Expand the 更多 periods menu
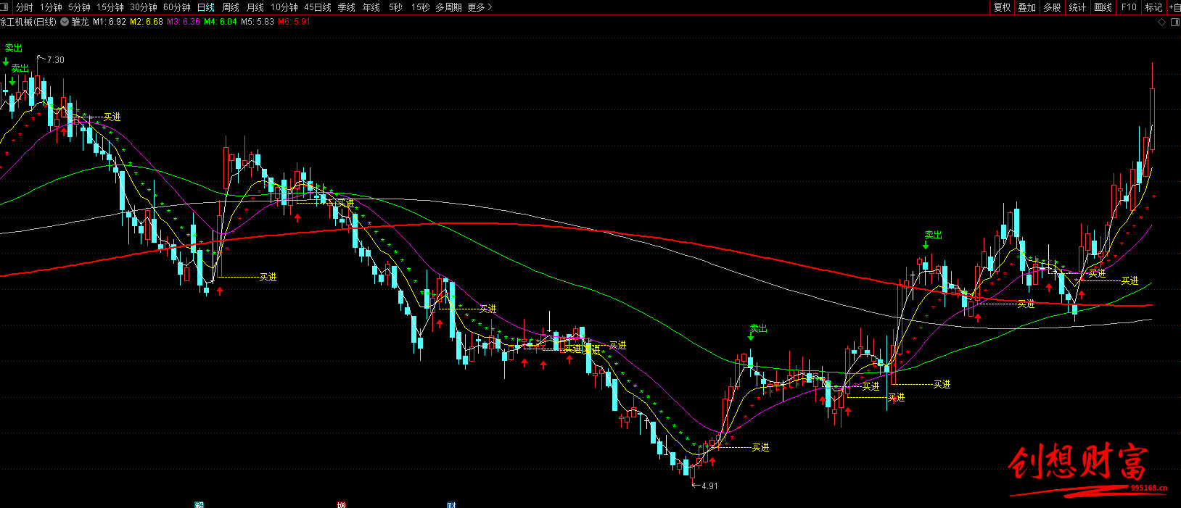The image size is (1181, 508). [x=480, y=7]
